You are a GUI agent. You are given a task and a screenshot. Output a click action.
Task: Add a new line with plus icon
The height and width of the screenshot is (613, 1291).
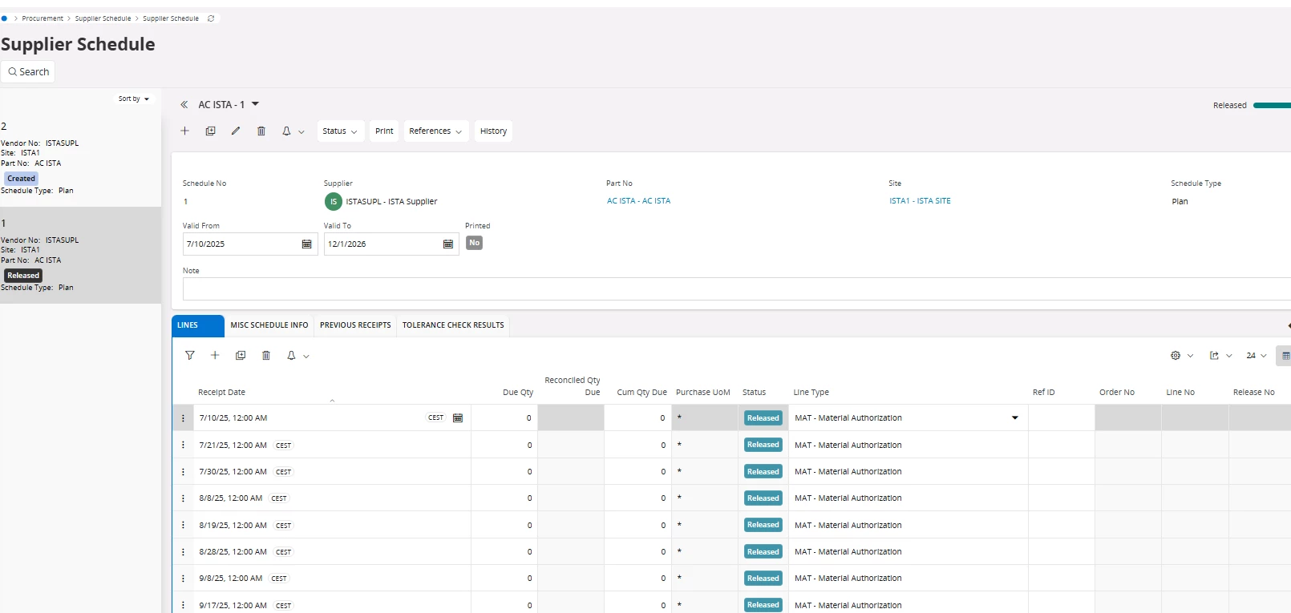215,355
